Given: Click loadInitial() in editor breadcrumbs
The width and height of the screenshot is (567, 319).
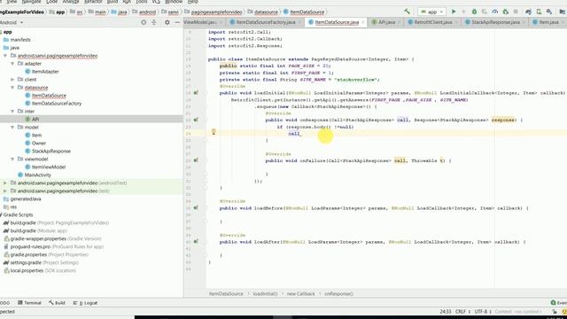Looking at the screenshot, I should 265,293.
